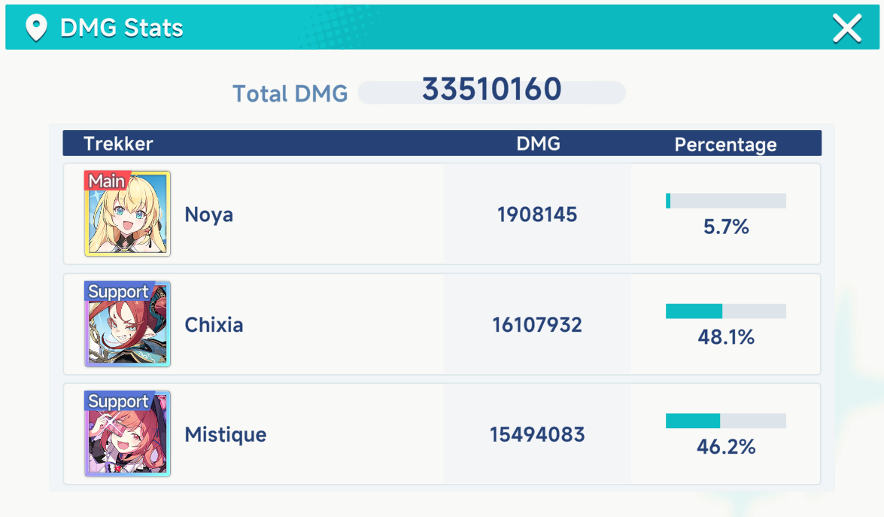Click the location pin icon

click(36, 28)
